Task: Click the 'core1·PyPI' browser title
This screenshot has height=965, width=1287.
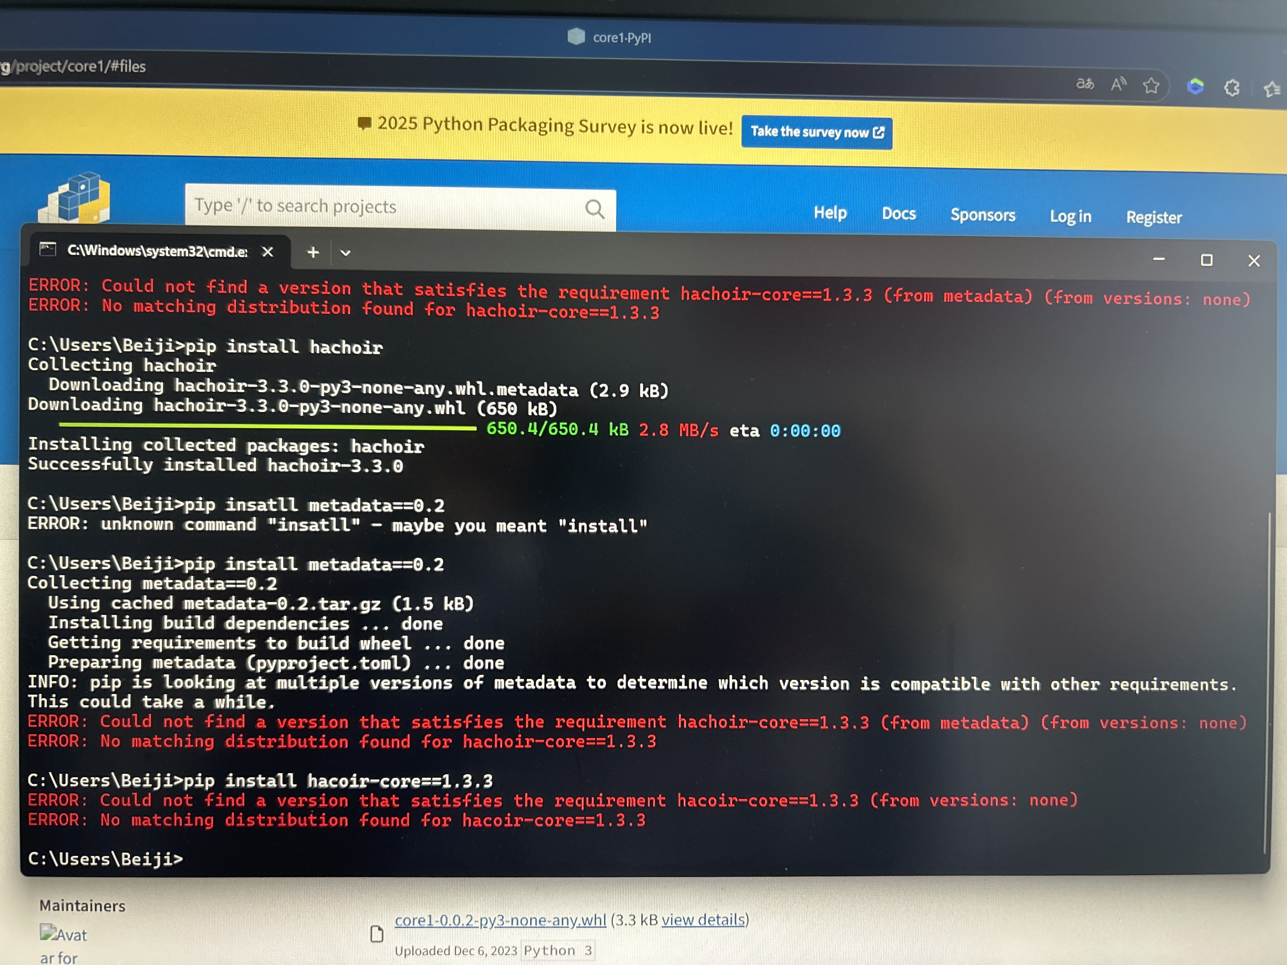Action: 621,38
